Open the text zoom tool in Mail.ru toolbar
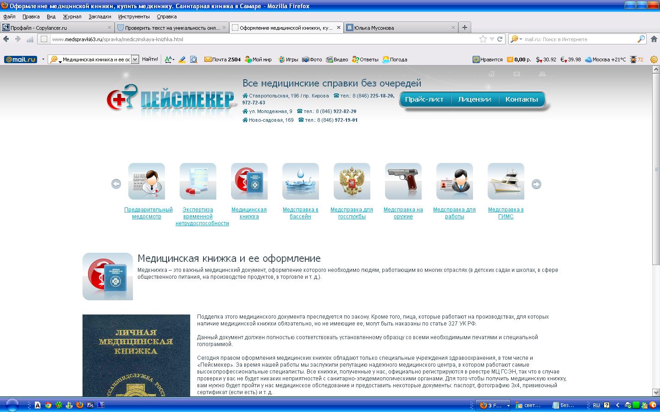This screenshot has width=660, height=412. coord(169,60)
